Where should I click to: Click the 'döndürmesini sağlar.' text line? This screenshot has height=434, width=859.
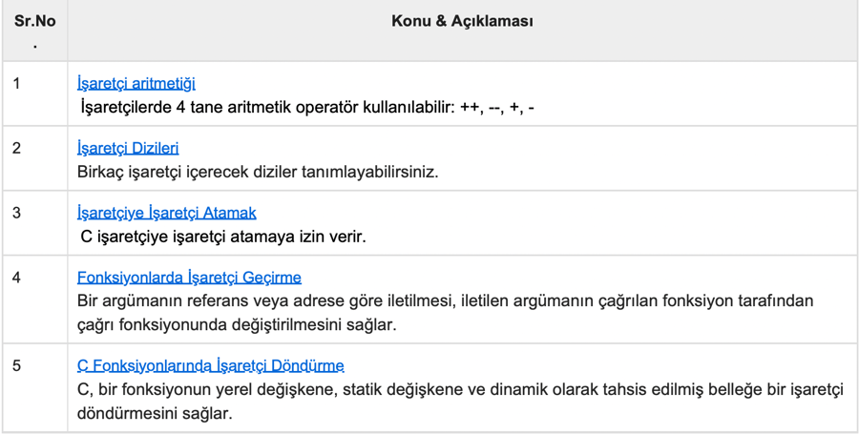pyautogui.click(x=155, y=413)
